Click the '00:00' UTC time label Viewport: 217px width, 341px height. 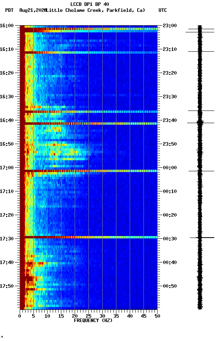(x=170, y=168)
